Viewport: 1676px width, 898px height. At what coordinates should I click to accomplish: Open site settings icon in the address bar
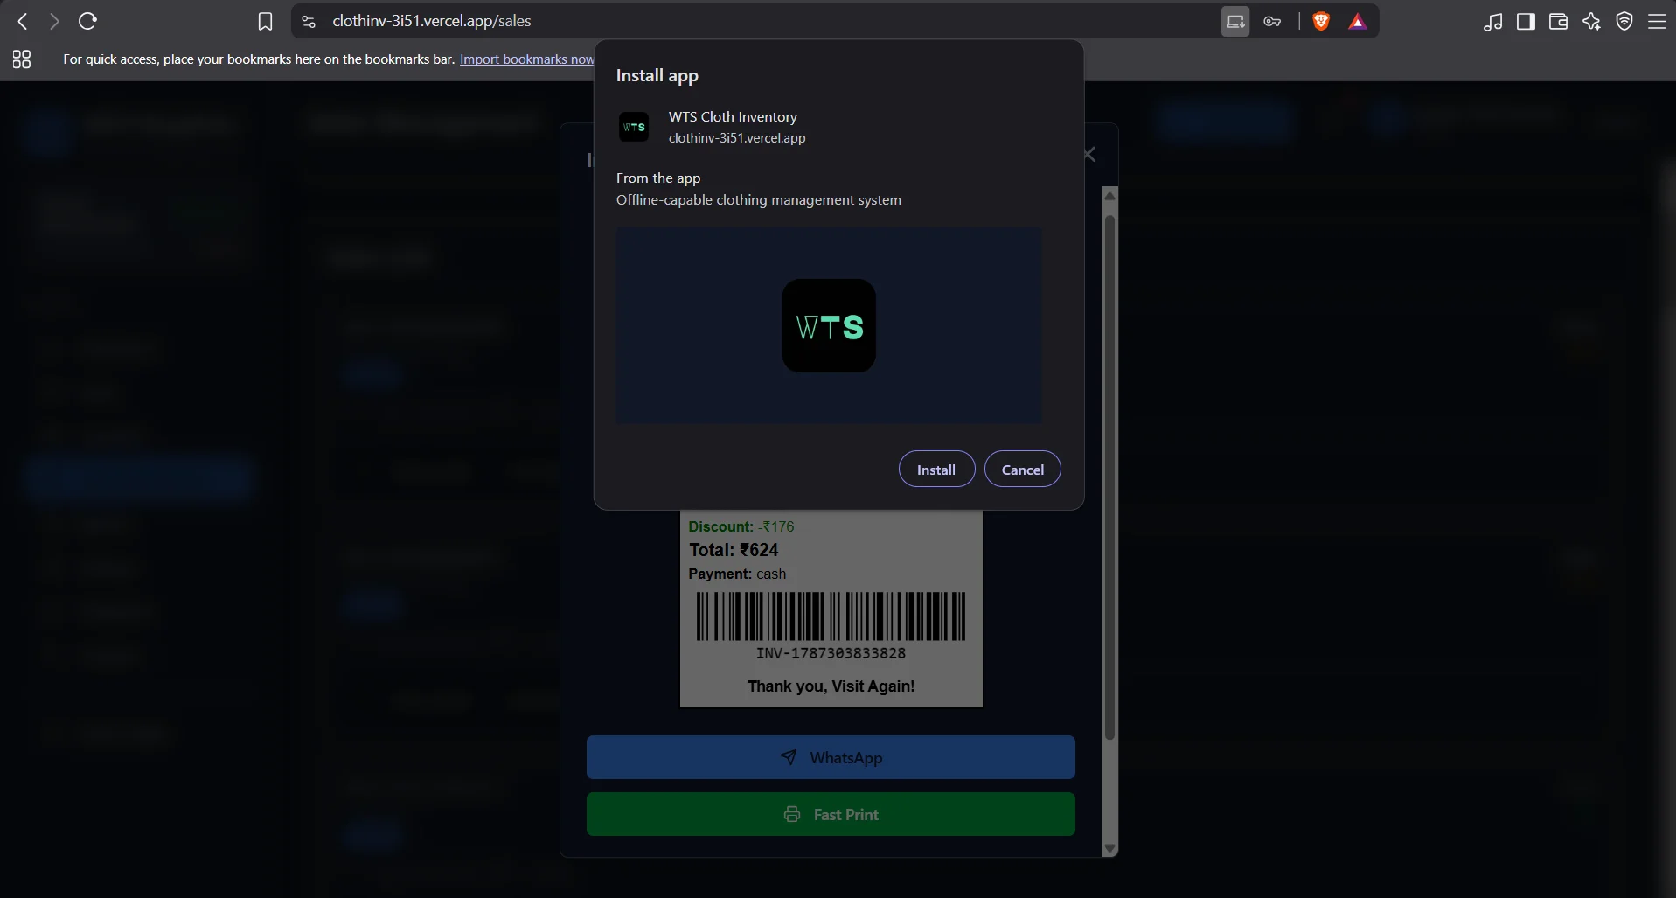[308, 22]
